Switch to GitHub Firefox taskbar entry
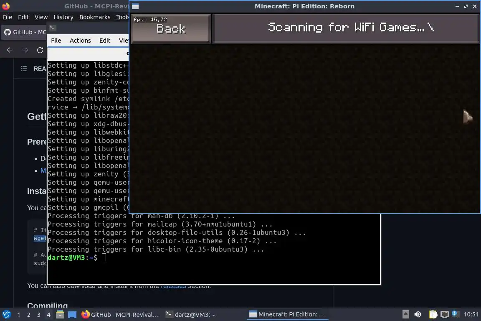The height and width of the screenshot is (321, 481). pos(120,315)
